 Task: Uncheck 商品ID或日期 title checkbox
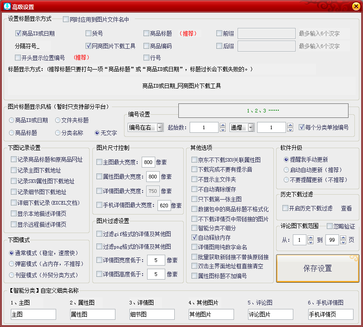[18, 33]
